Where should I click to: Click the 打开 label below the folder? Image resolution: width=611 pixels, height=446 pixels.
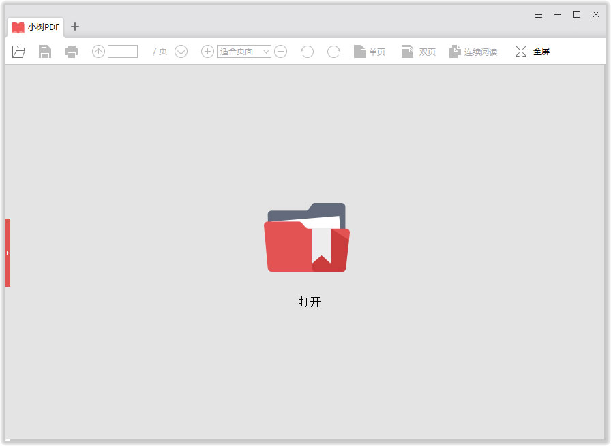[x=310, y=302]
